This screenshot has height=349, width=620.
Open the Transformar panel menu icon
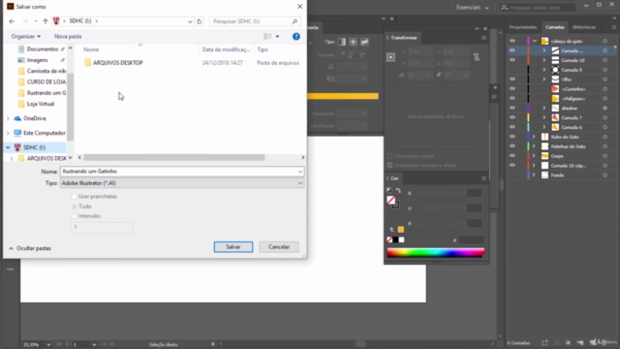tap(483, 38)
